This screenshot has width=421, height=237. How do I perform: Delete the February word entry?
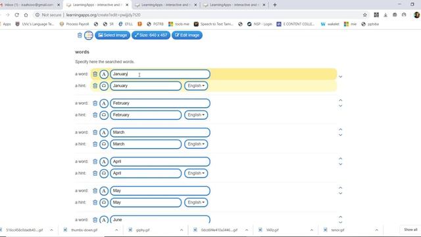click(x=95, y=103)
